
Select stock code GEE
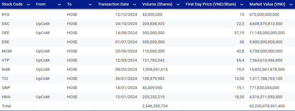pos(6,33)
